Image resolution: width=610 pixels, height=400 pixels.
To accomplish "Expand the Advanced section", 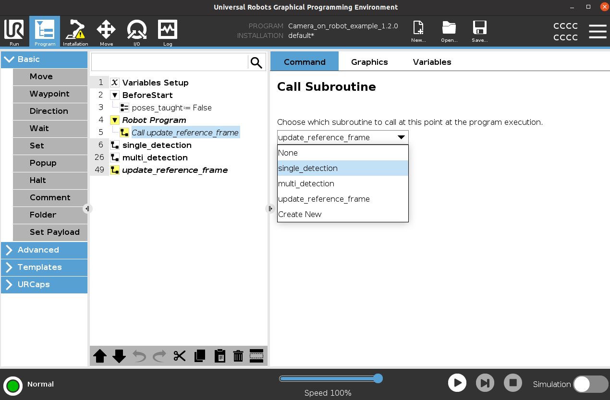I will click(x=44, y=250).
